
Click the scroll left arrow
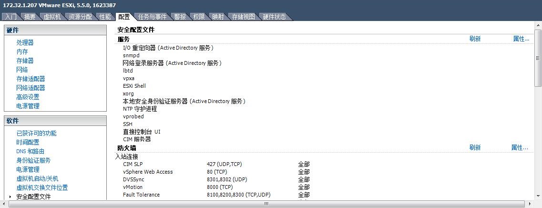pos(5,204)
